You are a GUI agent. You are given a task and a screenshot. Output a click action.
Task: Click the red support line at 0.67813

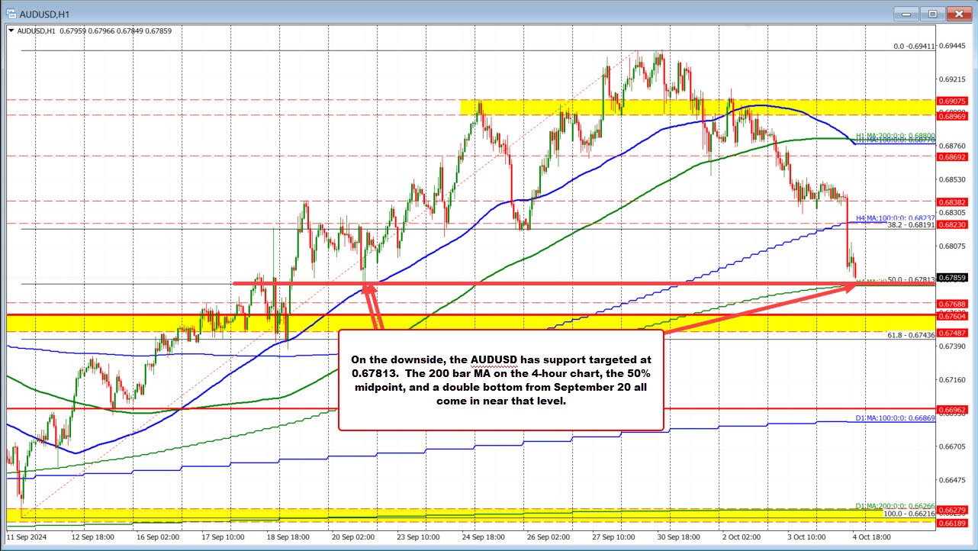pyautogui.click(x=534, y=284)
